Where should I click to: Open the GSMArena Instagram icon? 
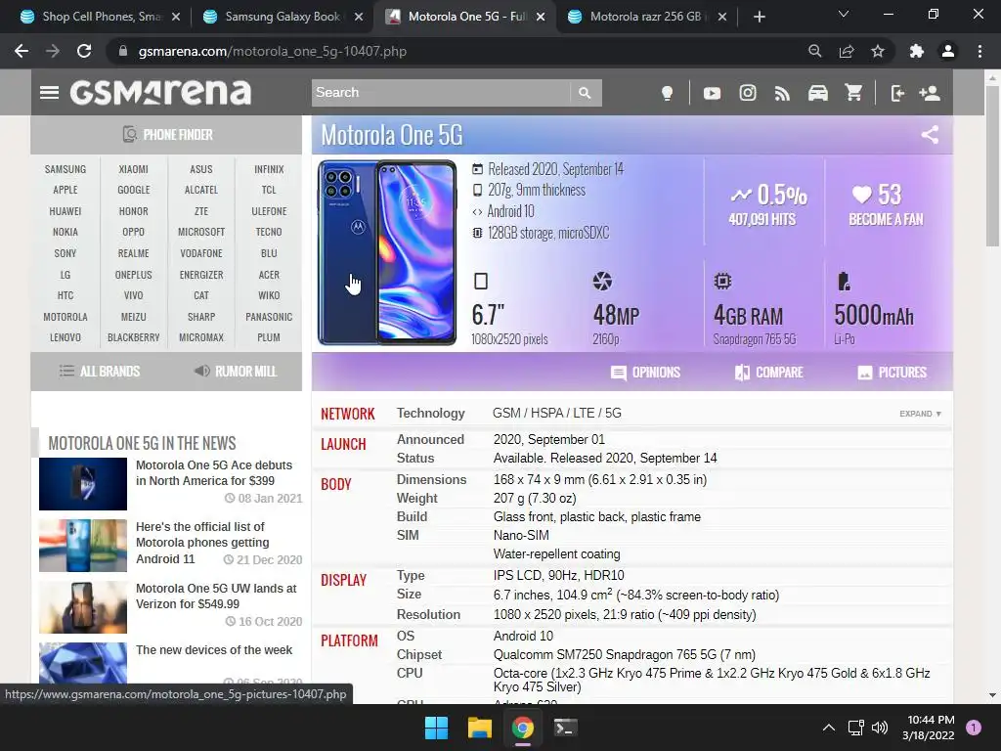point(748,93)
